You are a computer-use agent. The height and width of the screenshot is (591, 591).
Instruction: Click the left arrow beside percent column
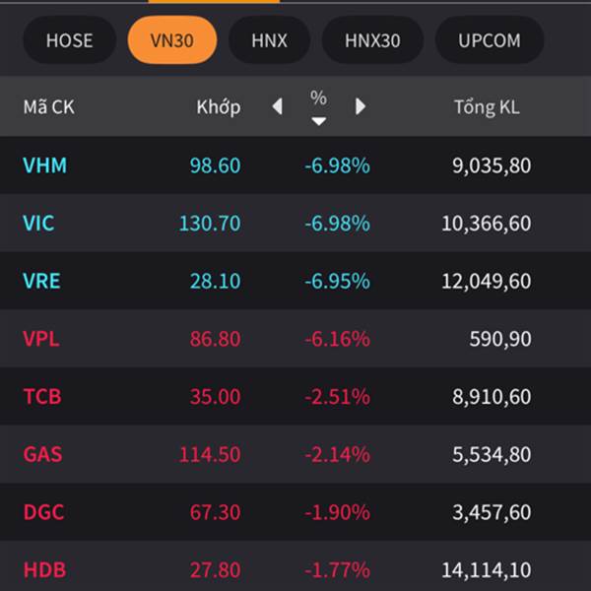tap(277, 106)
